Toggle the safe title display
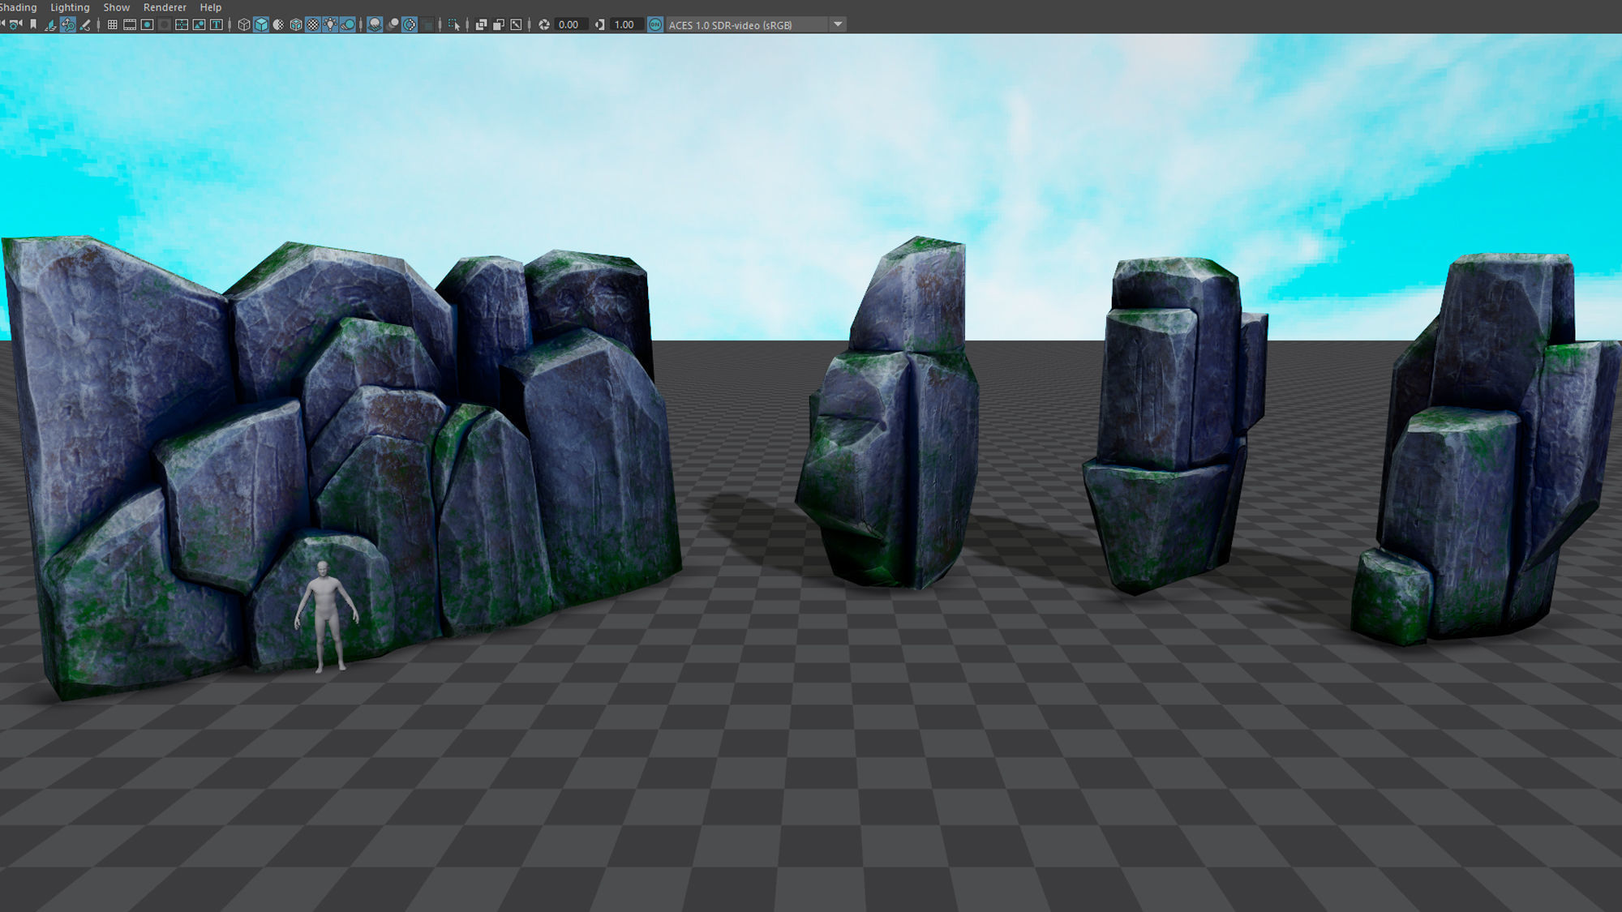The image size is (1622, 912). [217, 25]
